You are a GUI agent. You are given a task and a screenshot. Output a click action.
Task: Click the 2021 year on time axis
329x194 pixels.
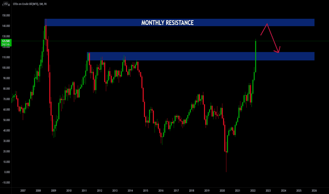tap(238, 190)
